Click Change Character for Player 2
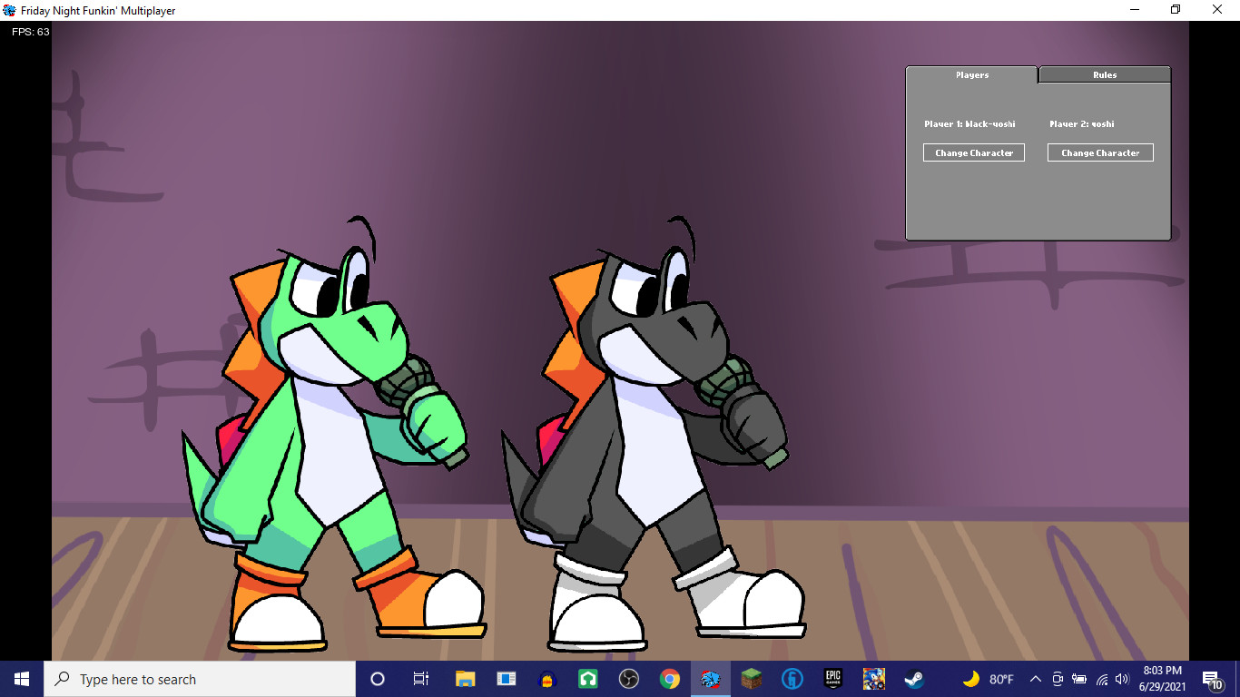 click(x=1100, y=153)
